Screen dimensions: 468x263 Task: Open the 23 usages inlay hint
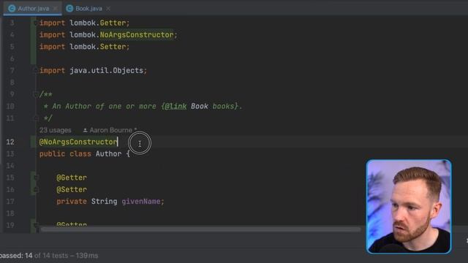[56, 130]
